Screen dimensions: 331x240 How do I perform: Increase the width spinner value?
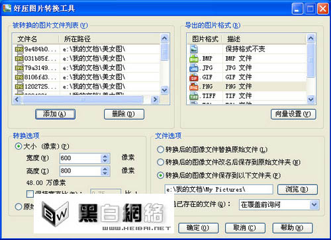(x=105, y=156)
